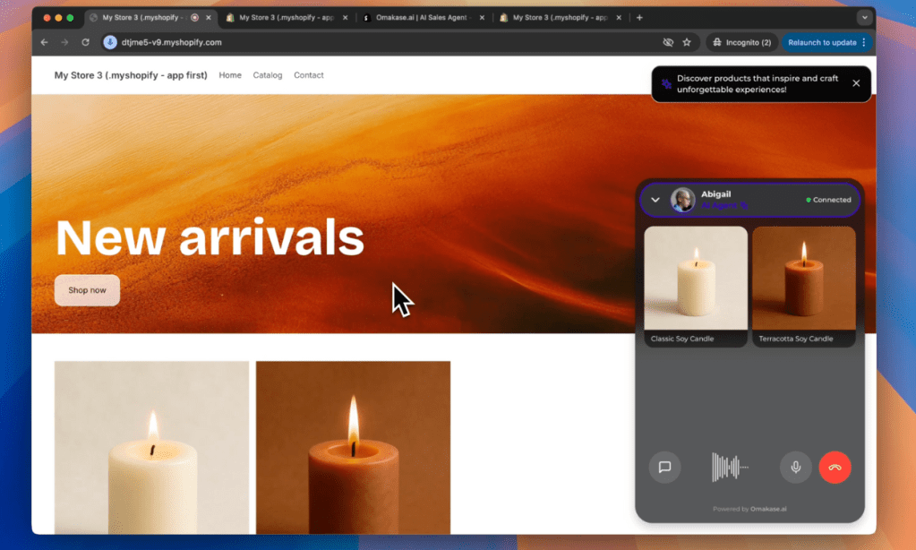Click Relaunch to update button
916x550 pixels.
[822, 42]
